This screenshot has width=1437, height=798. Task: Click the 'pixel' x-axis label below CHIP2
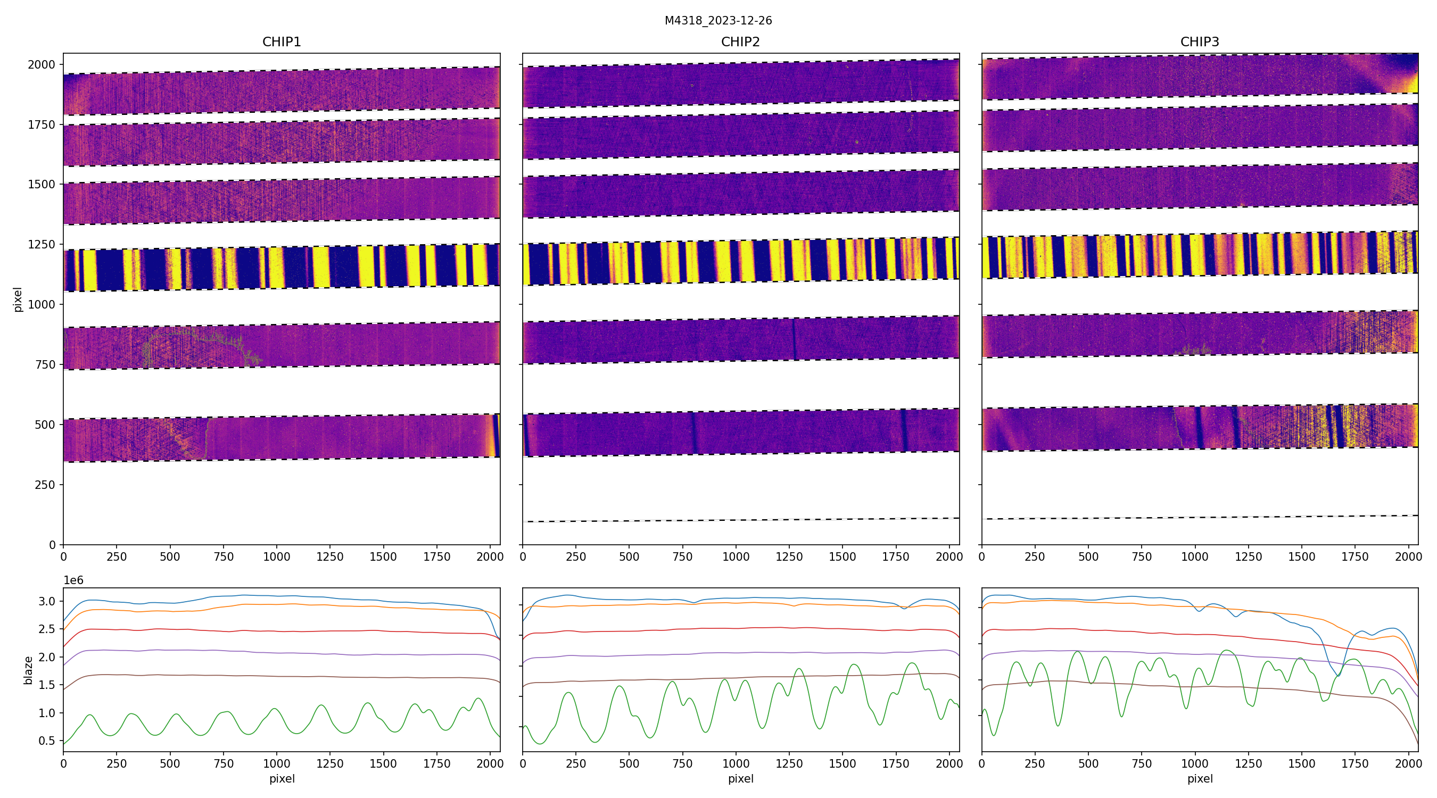[740, 778]
